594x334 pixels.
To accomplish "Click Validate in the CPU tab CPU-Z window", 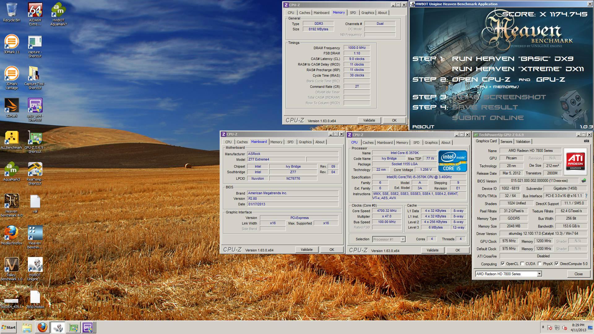I will pos(433,250).
